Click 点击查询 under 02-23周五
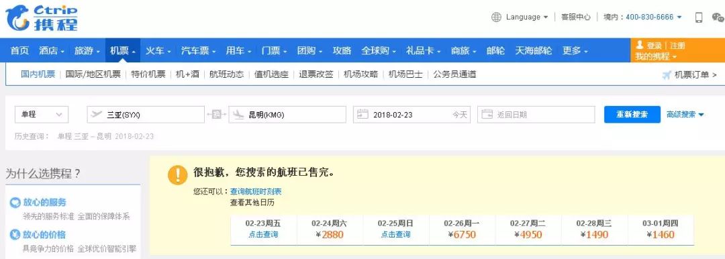 click(263, 234)
